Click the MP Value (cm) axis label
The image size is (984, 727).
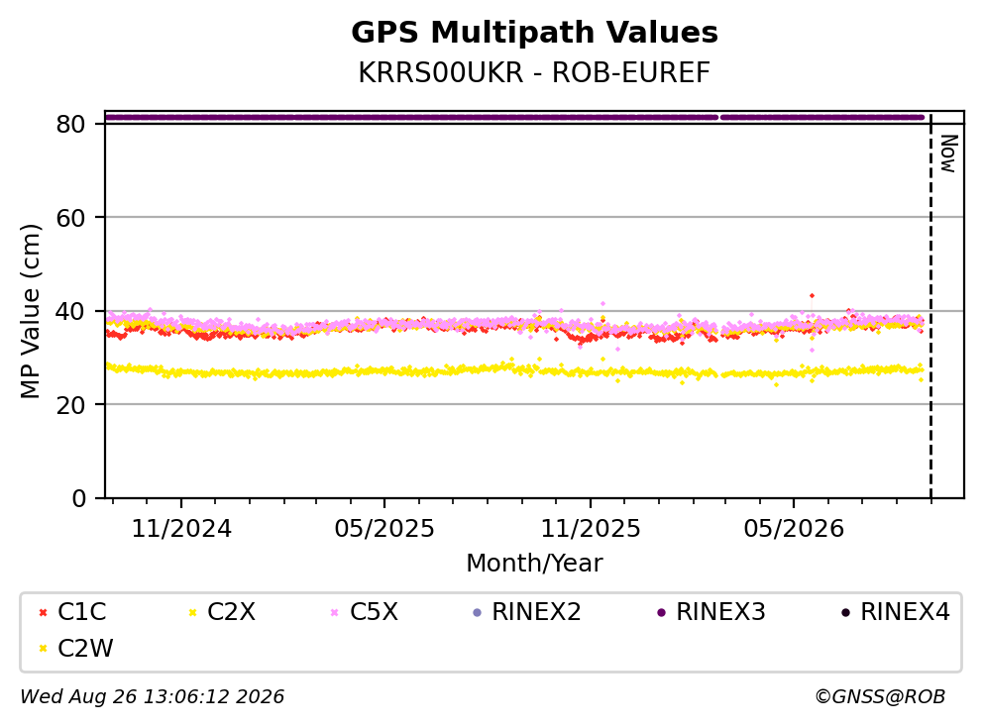click(30, 311)
